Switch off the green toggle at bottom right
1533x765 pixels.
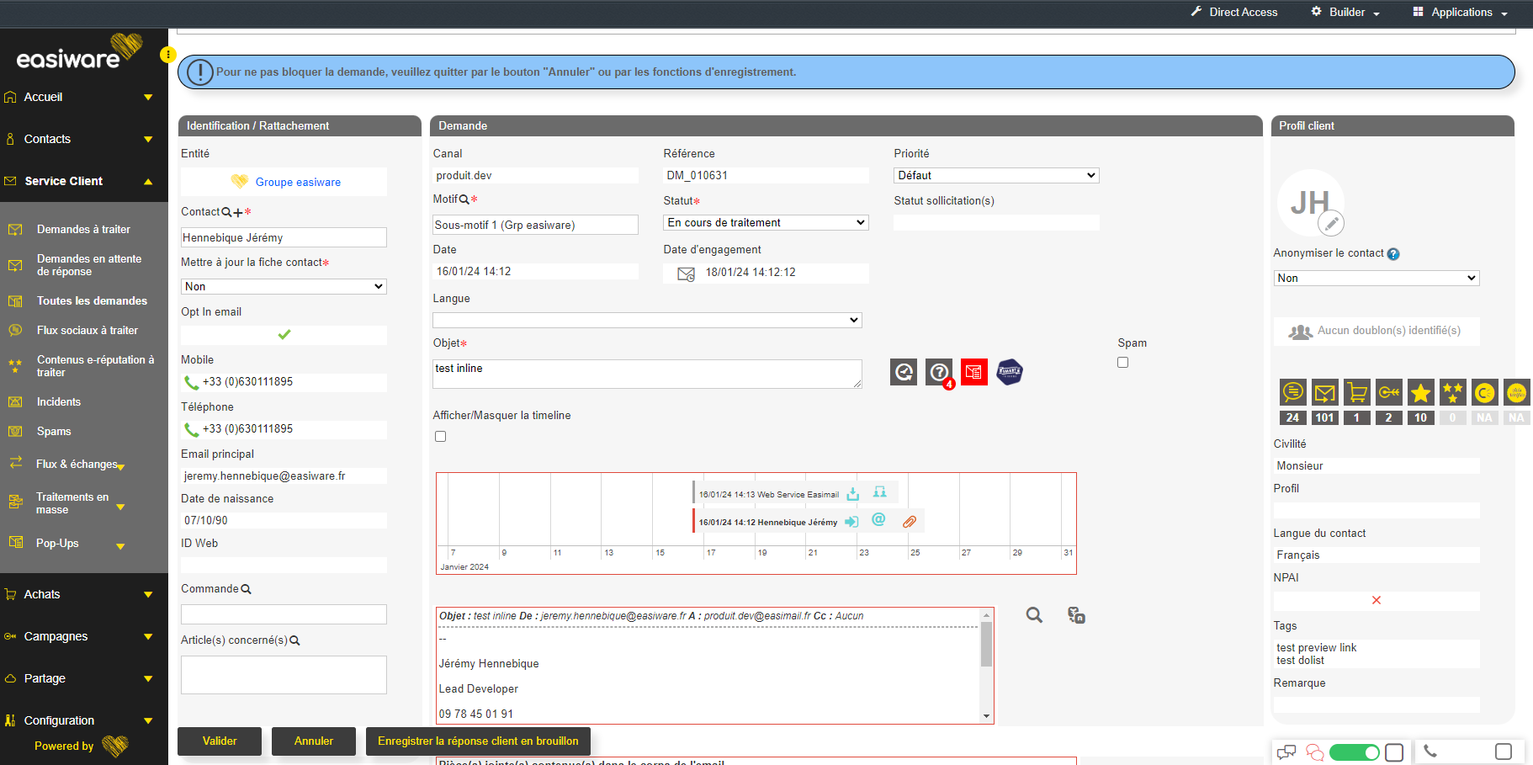pos(1355,752)
